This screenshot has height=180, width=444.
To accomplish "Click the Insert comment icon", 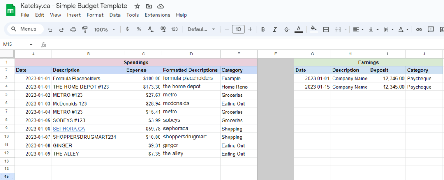I will coord(431,29).
